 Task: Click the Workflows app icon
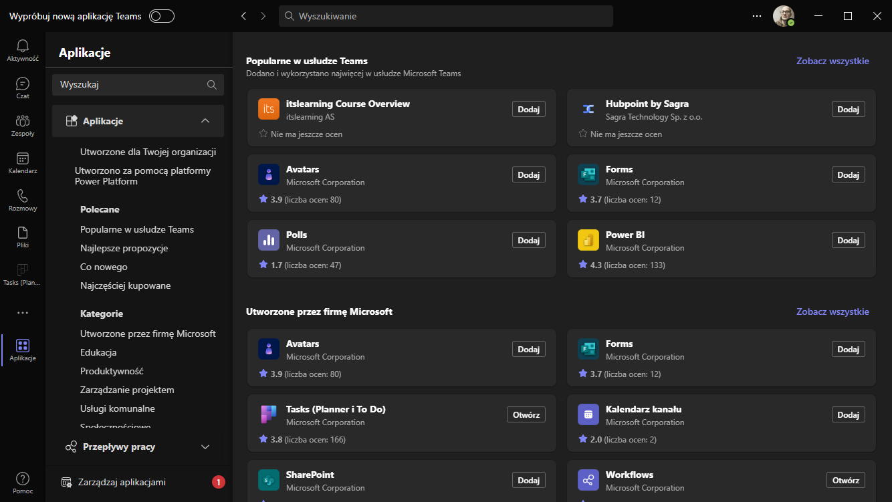588,480
